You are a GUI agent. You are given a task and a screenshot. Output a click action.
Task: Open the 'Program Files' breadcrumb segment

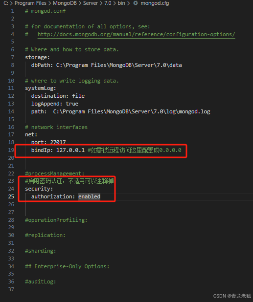[30, 3]
